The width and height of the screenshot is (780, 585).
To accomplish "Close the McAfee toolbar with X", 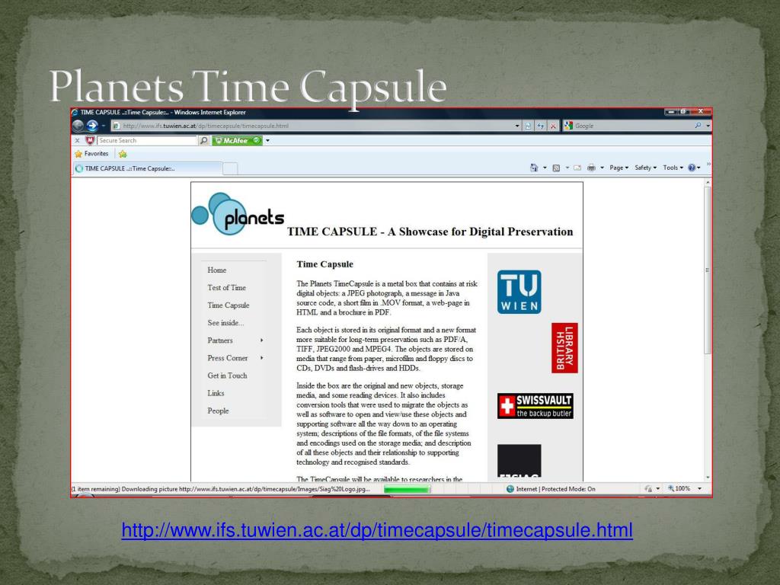I will pyautogui.click(x=77, y=141).
